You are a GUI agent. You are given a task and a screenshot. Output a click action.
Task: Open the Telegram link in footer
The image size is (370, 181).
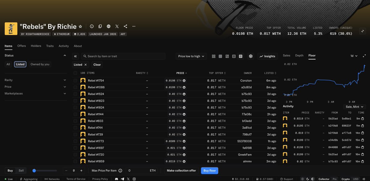[x=122, y=179]
